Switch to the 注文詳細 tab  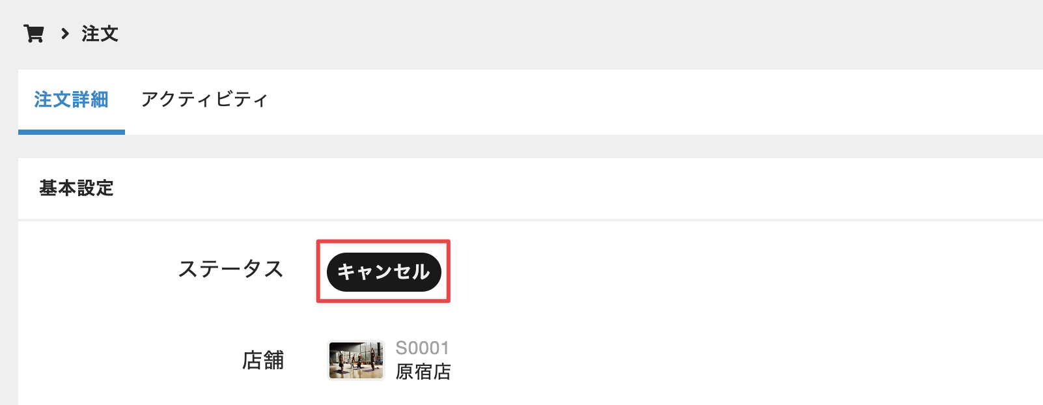click(72, 100)
